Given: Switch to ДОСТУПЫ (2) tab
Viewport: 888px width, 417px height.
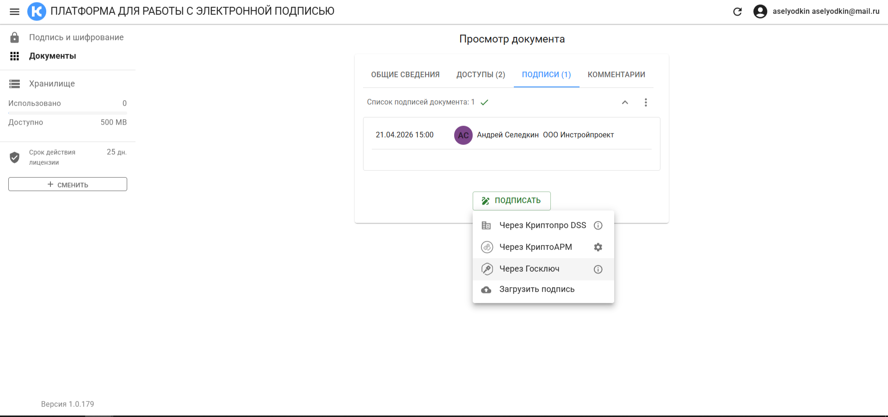Looking at the screenshot, I should pos(481,75).
